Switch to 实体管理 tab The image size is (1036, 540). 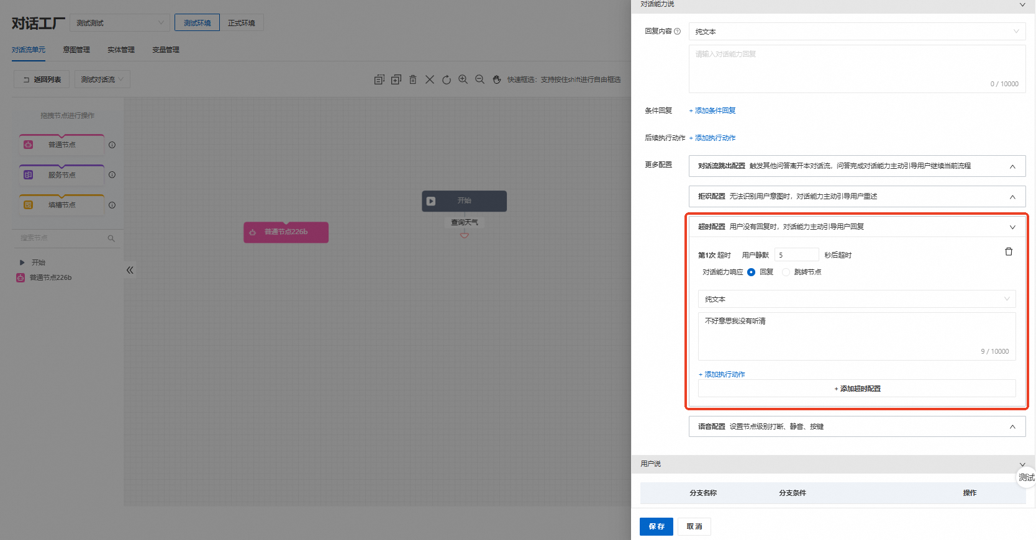coord(121,50)
